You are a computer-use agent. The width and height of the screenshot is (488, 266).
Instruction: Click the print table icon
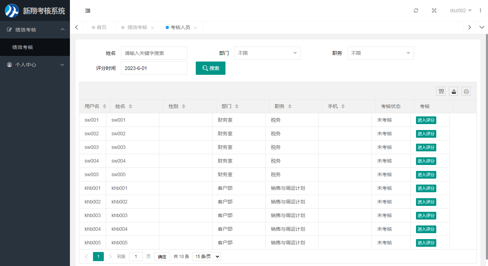click(466, 92)
